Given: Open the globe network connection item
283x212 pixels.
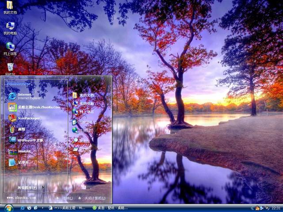Looking at the screenshot, I should click(83, 130).
